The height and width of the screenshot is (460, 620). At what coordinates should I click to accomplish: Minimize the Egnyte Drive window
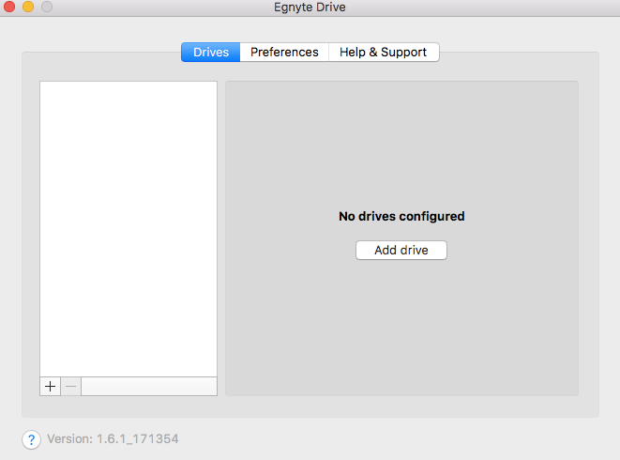[28, 7]
